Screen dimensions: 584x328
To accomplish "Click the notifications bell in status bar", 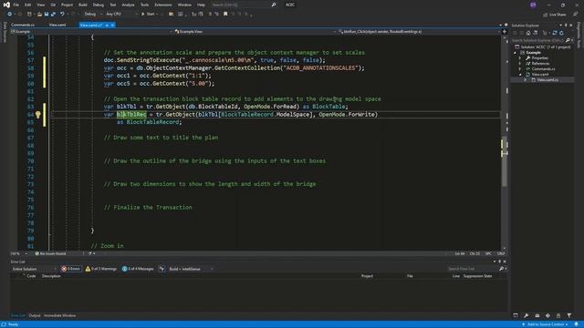I will [576, 324].
